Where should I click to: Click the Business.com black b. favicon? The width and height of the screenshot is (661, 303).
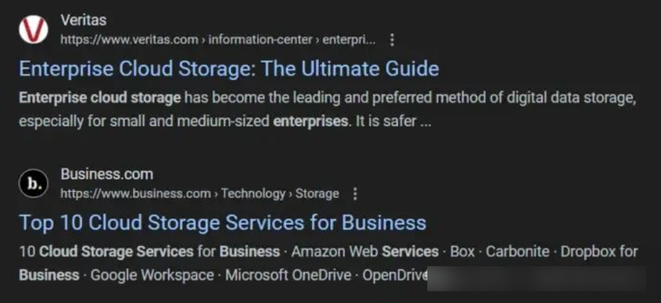33,183
